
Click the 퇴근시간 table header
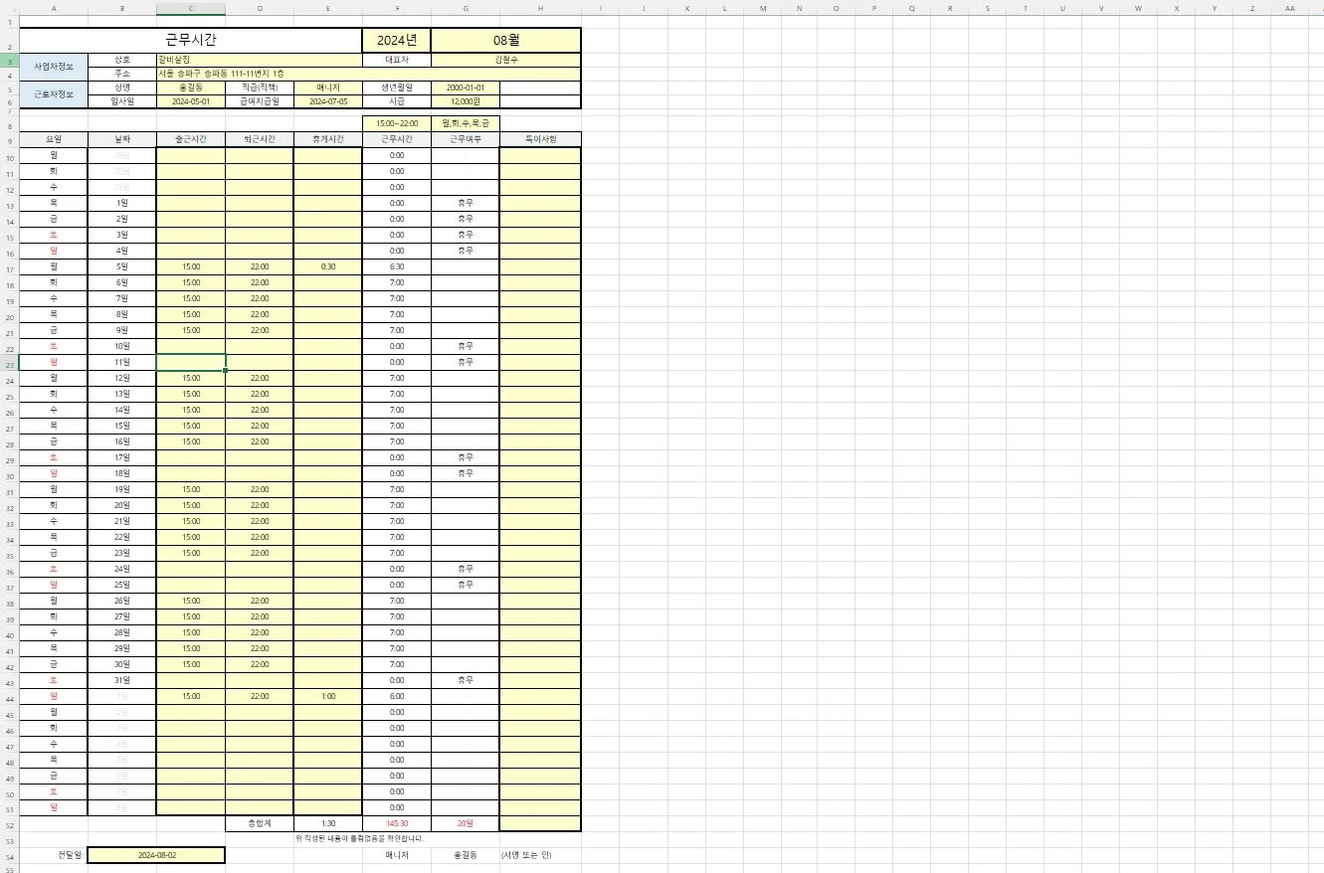pyautogui.click(x=260, y=139)
